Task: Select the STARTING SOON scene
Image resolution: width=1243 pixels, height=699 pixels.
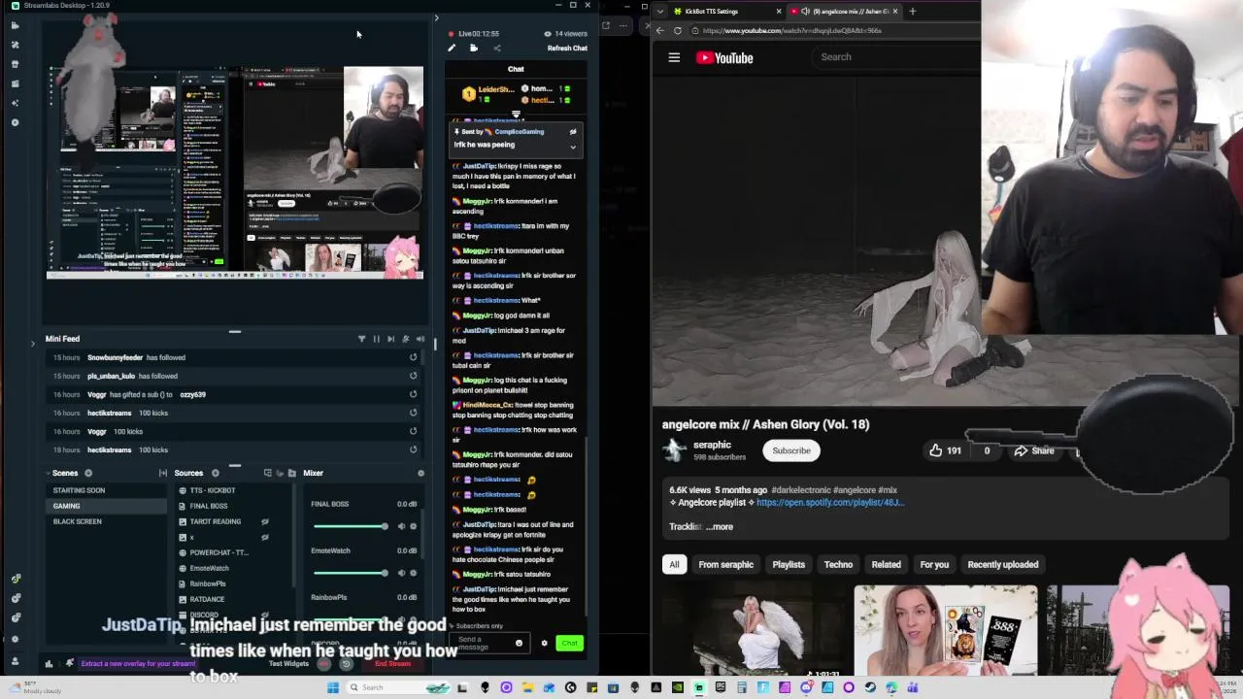Action: (x=108, y=490)
